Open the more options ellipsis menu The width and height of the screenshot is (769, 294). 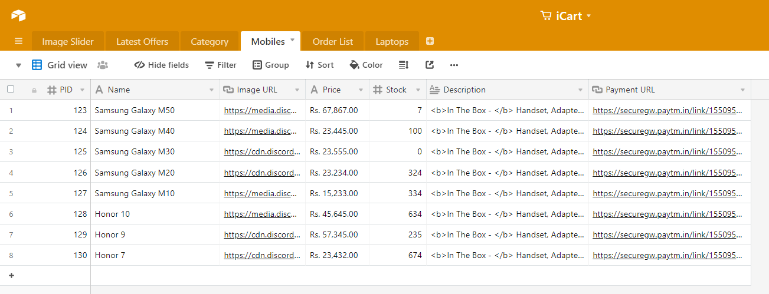tap(454, 65)
